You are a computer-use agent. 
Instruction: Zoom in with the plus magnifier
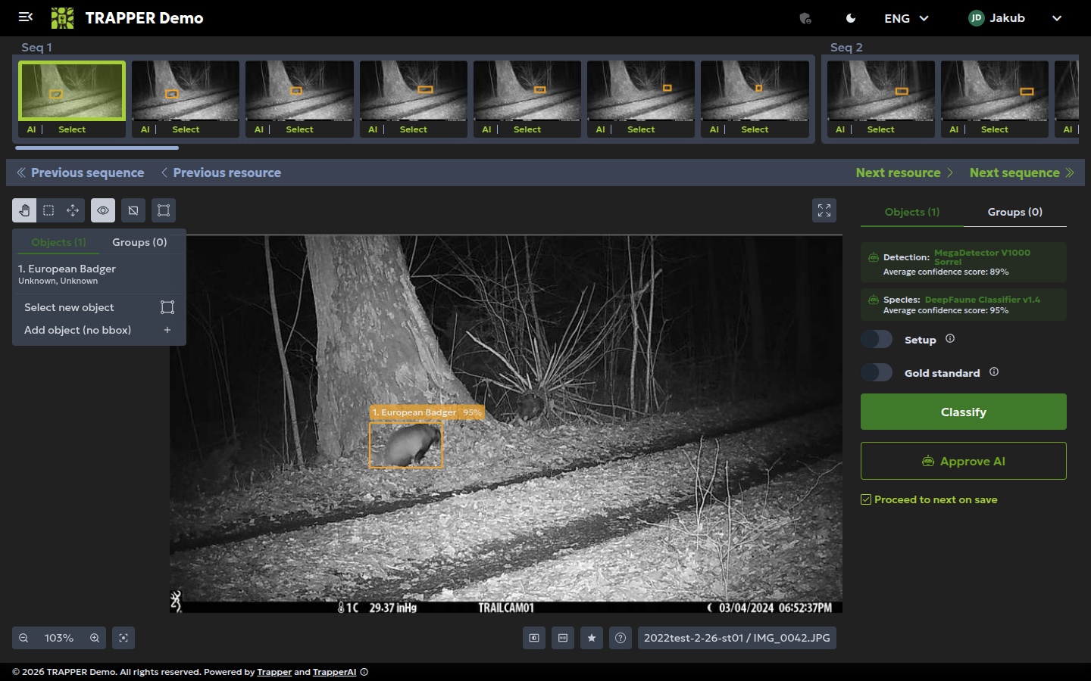coord(95,638)
